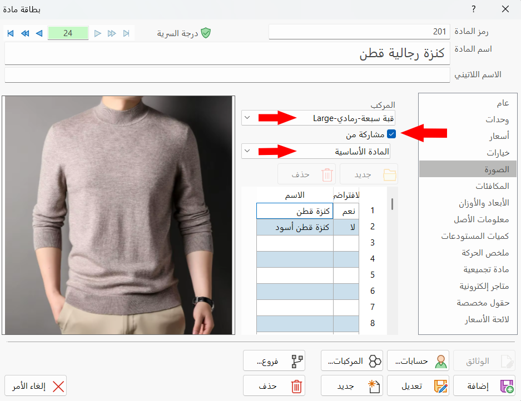521x401 pixels.
Task: Click the record number field showing 24
Action: coord(68,33)
